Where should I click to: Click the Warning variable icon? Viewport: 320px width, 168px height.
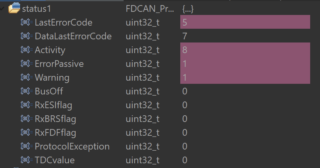pyautogui.click(x=26, y=78)
